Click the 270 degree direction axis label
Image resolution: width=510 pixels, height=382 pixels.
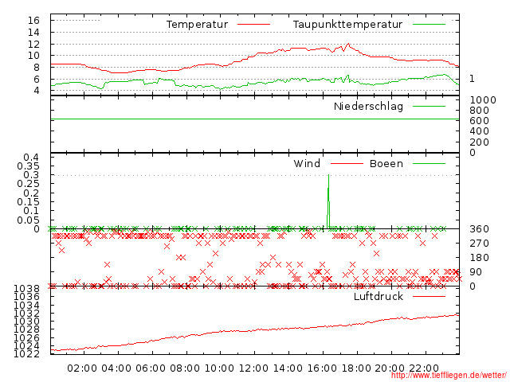(480, 244)
